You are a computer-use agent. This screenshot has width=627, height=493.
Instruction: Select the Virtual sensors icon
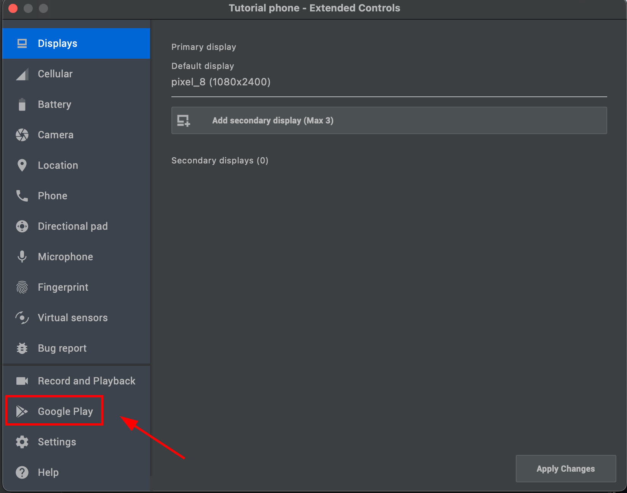click(22, 317)
